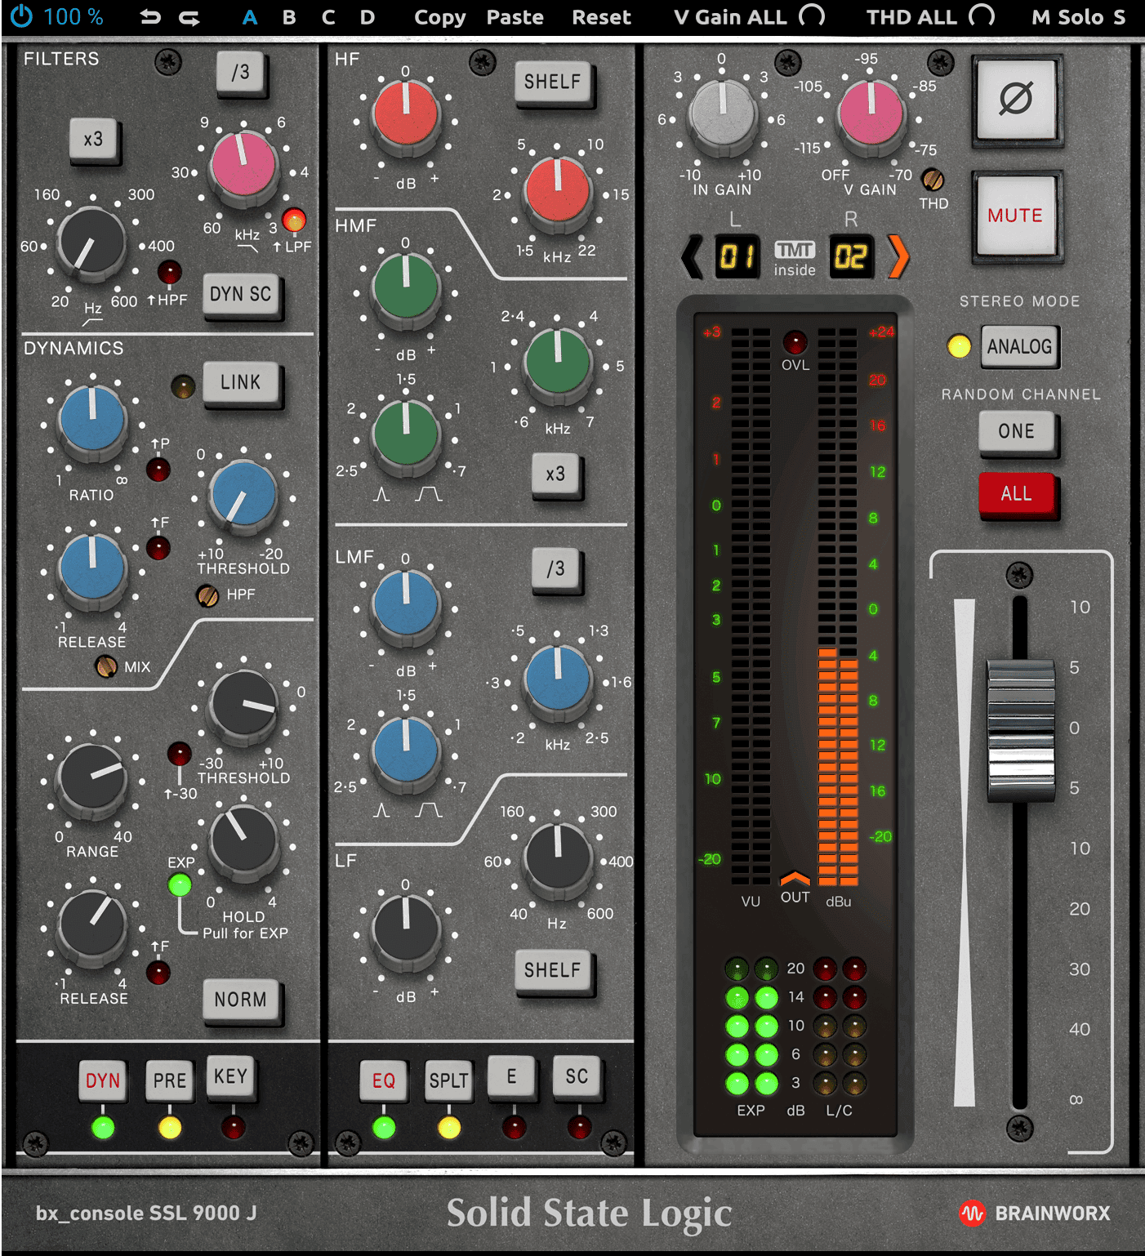Click Reset in the top bar

(602, 17)
